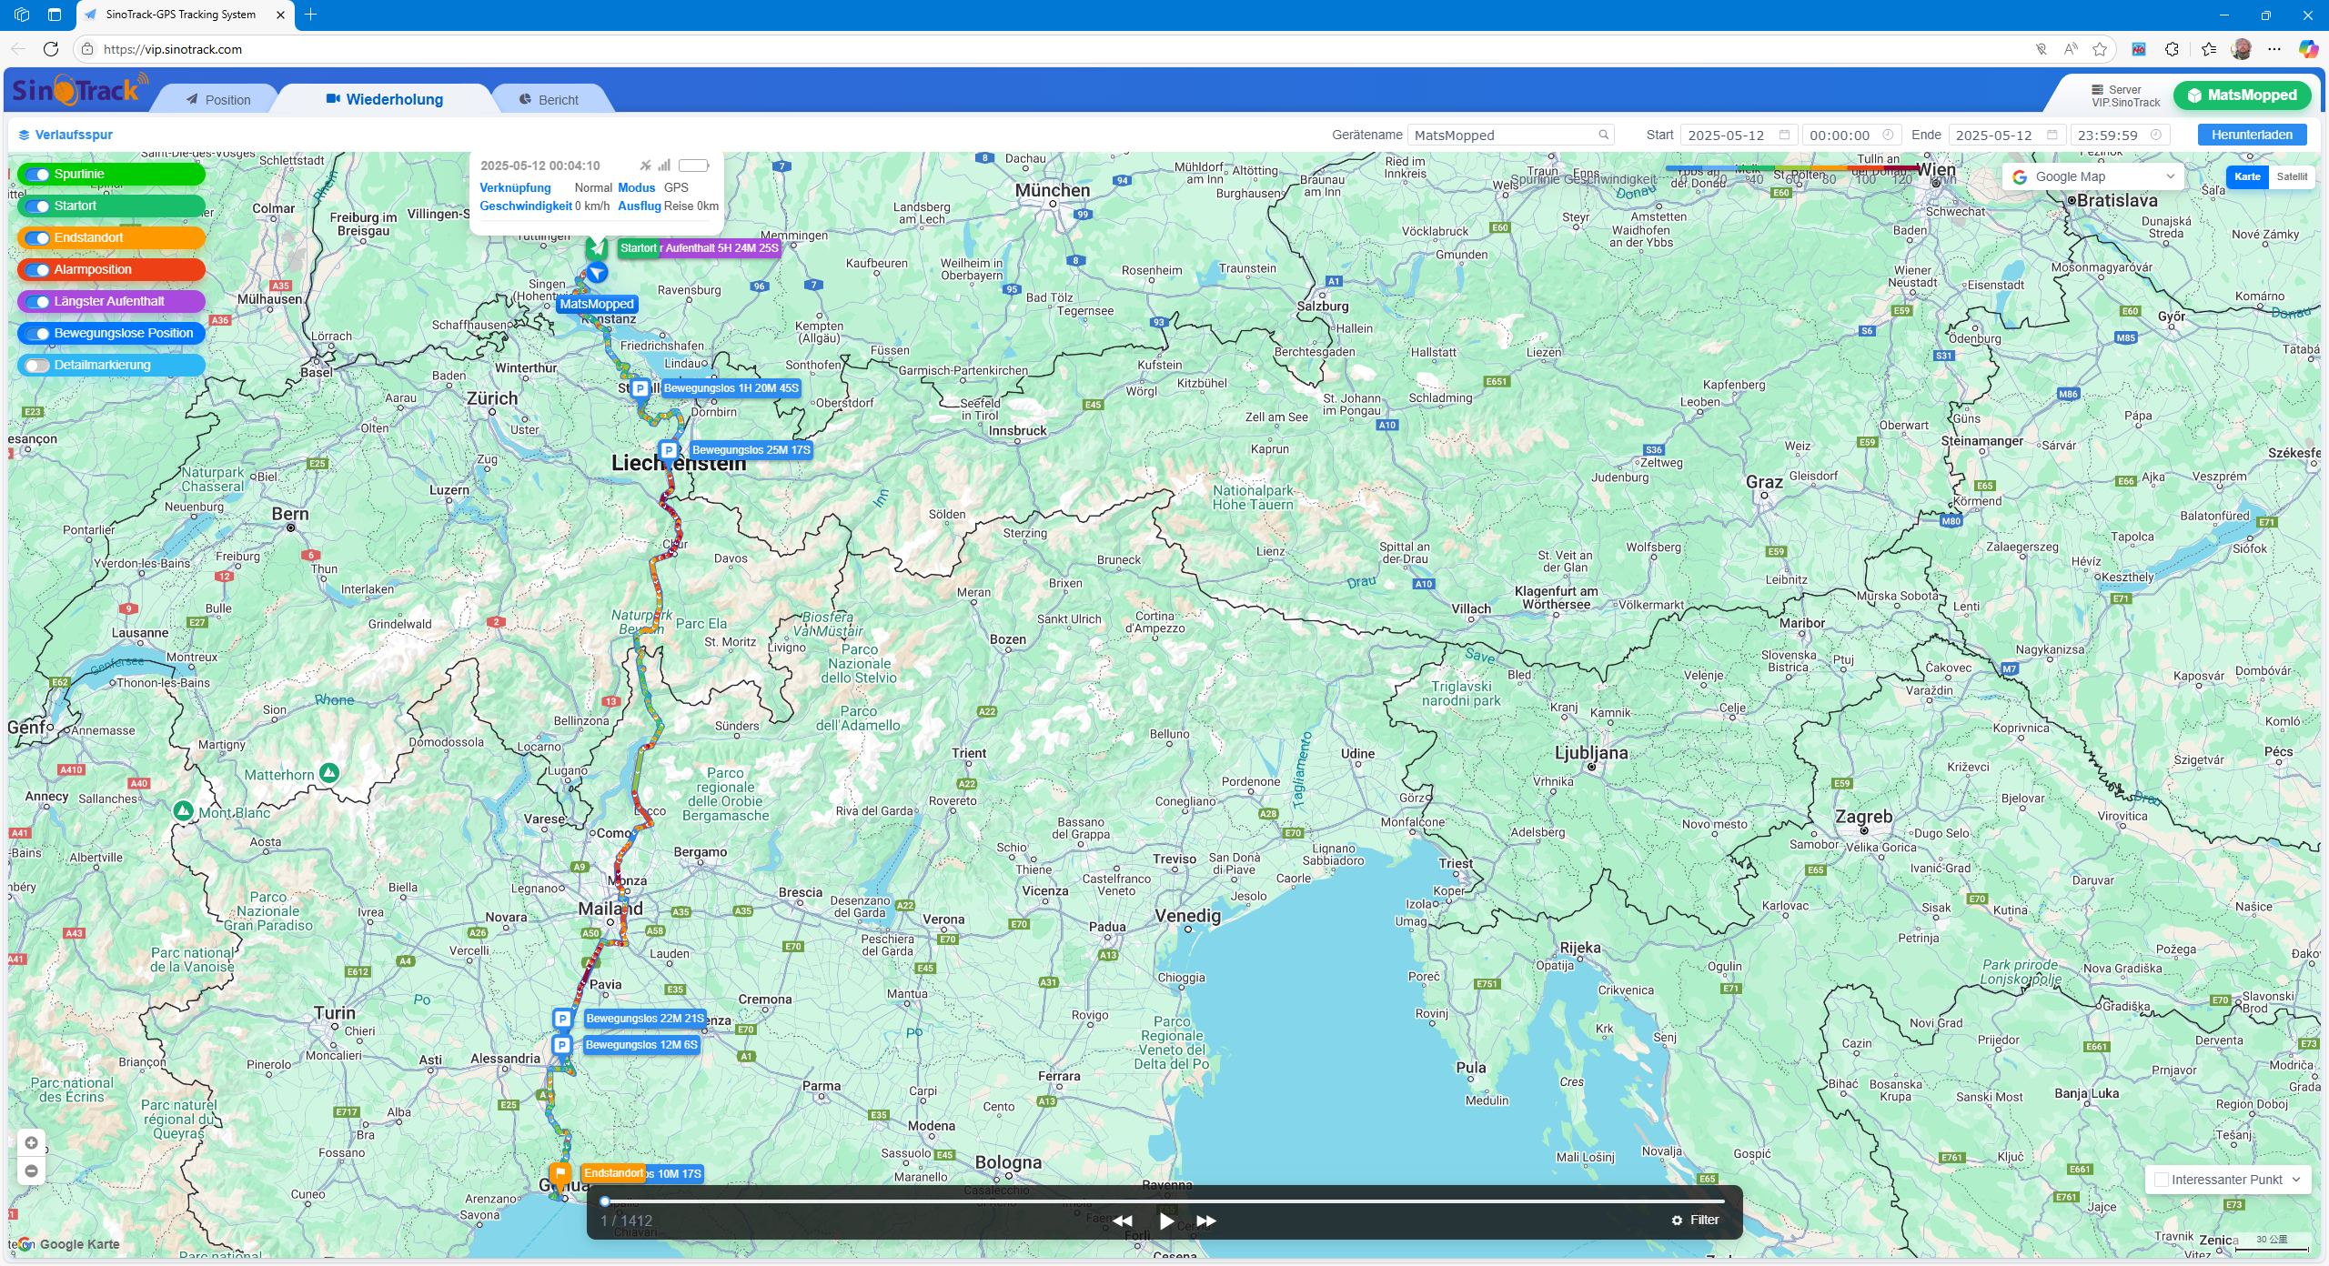This screenshot has height=1266, width=2329.
Task: Click the fast-forward playback icon
Action: [1206, 1221]
